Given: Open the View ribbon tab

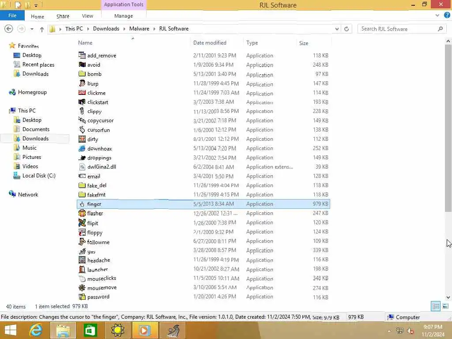Looking at the screenshot, I should 87,16.
